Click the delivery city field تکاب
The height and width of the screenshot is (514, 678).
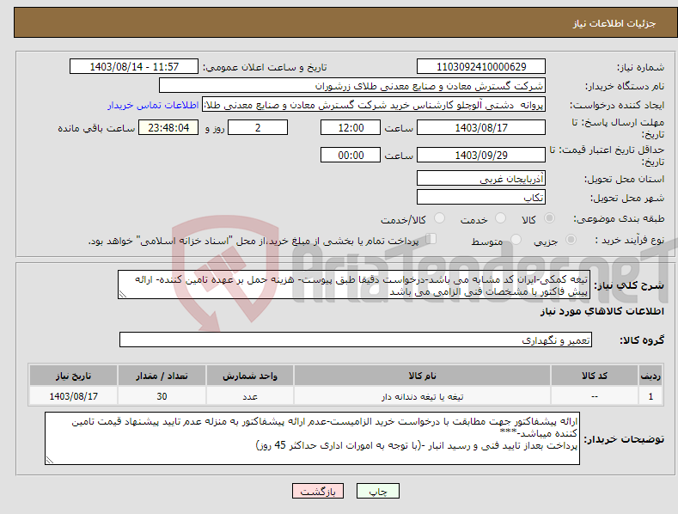481,198
